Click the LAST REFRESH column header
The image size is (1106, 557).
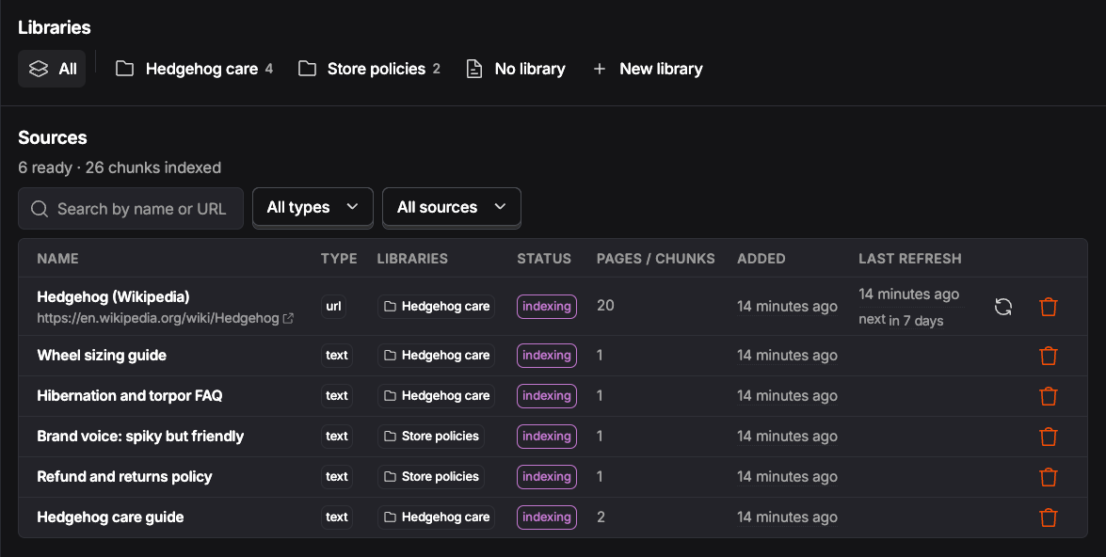click(x=910, y=259)
